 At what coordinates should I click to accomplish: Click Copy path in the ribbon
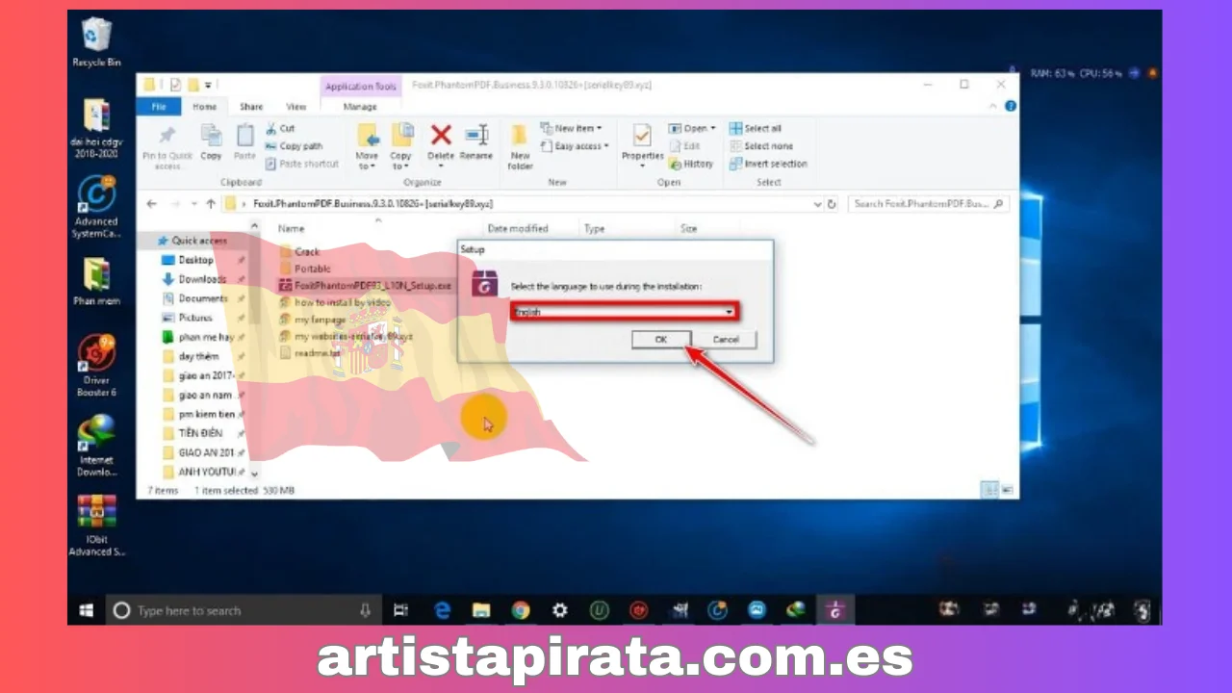294,146
